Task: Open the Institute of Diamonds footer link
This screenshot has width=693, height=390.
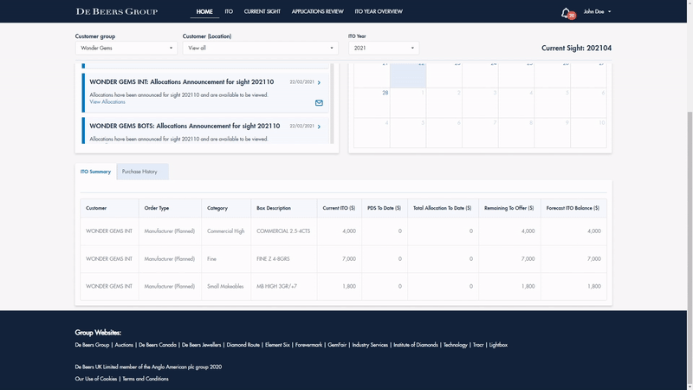Action: tap(416, 345)
